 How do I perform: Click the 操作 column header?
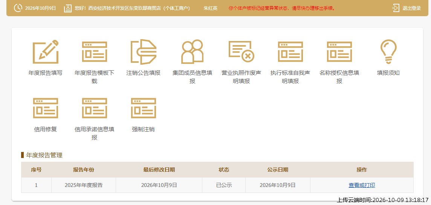(362, 170)
